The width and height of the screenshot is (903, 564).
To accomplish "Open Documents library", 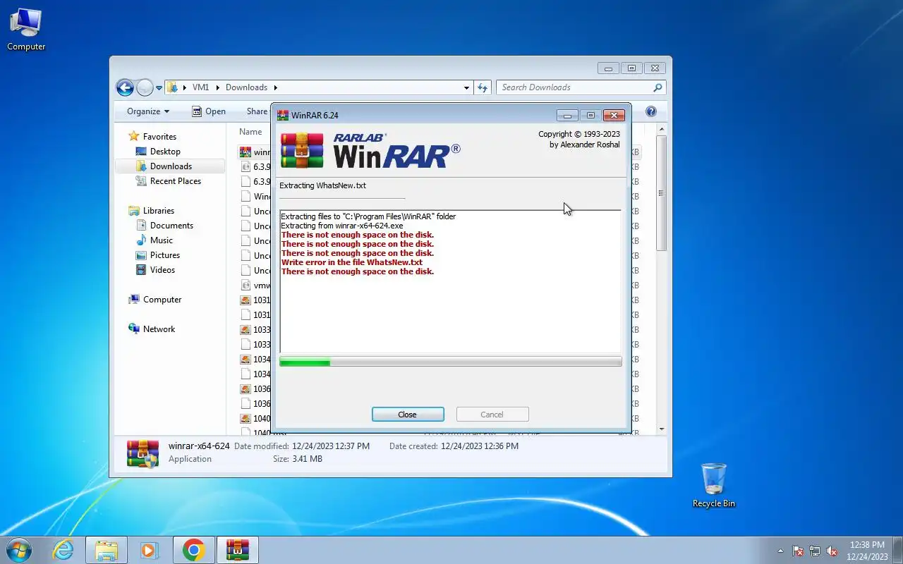I will (171, 226).
